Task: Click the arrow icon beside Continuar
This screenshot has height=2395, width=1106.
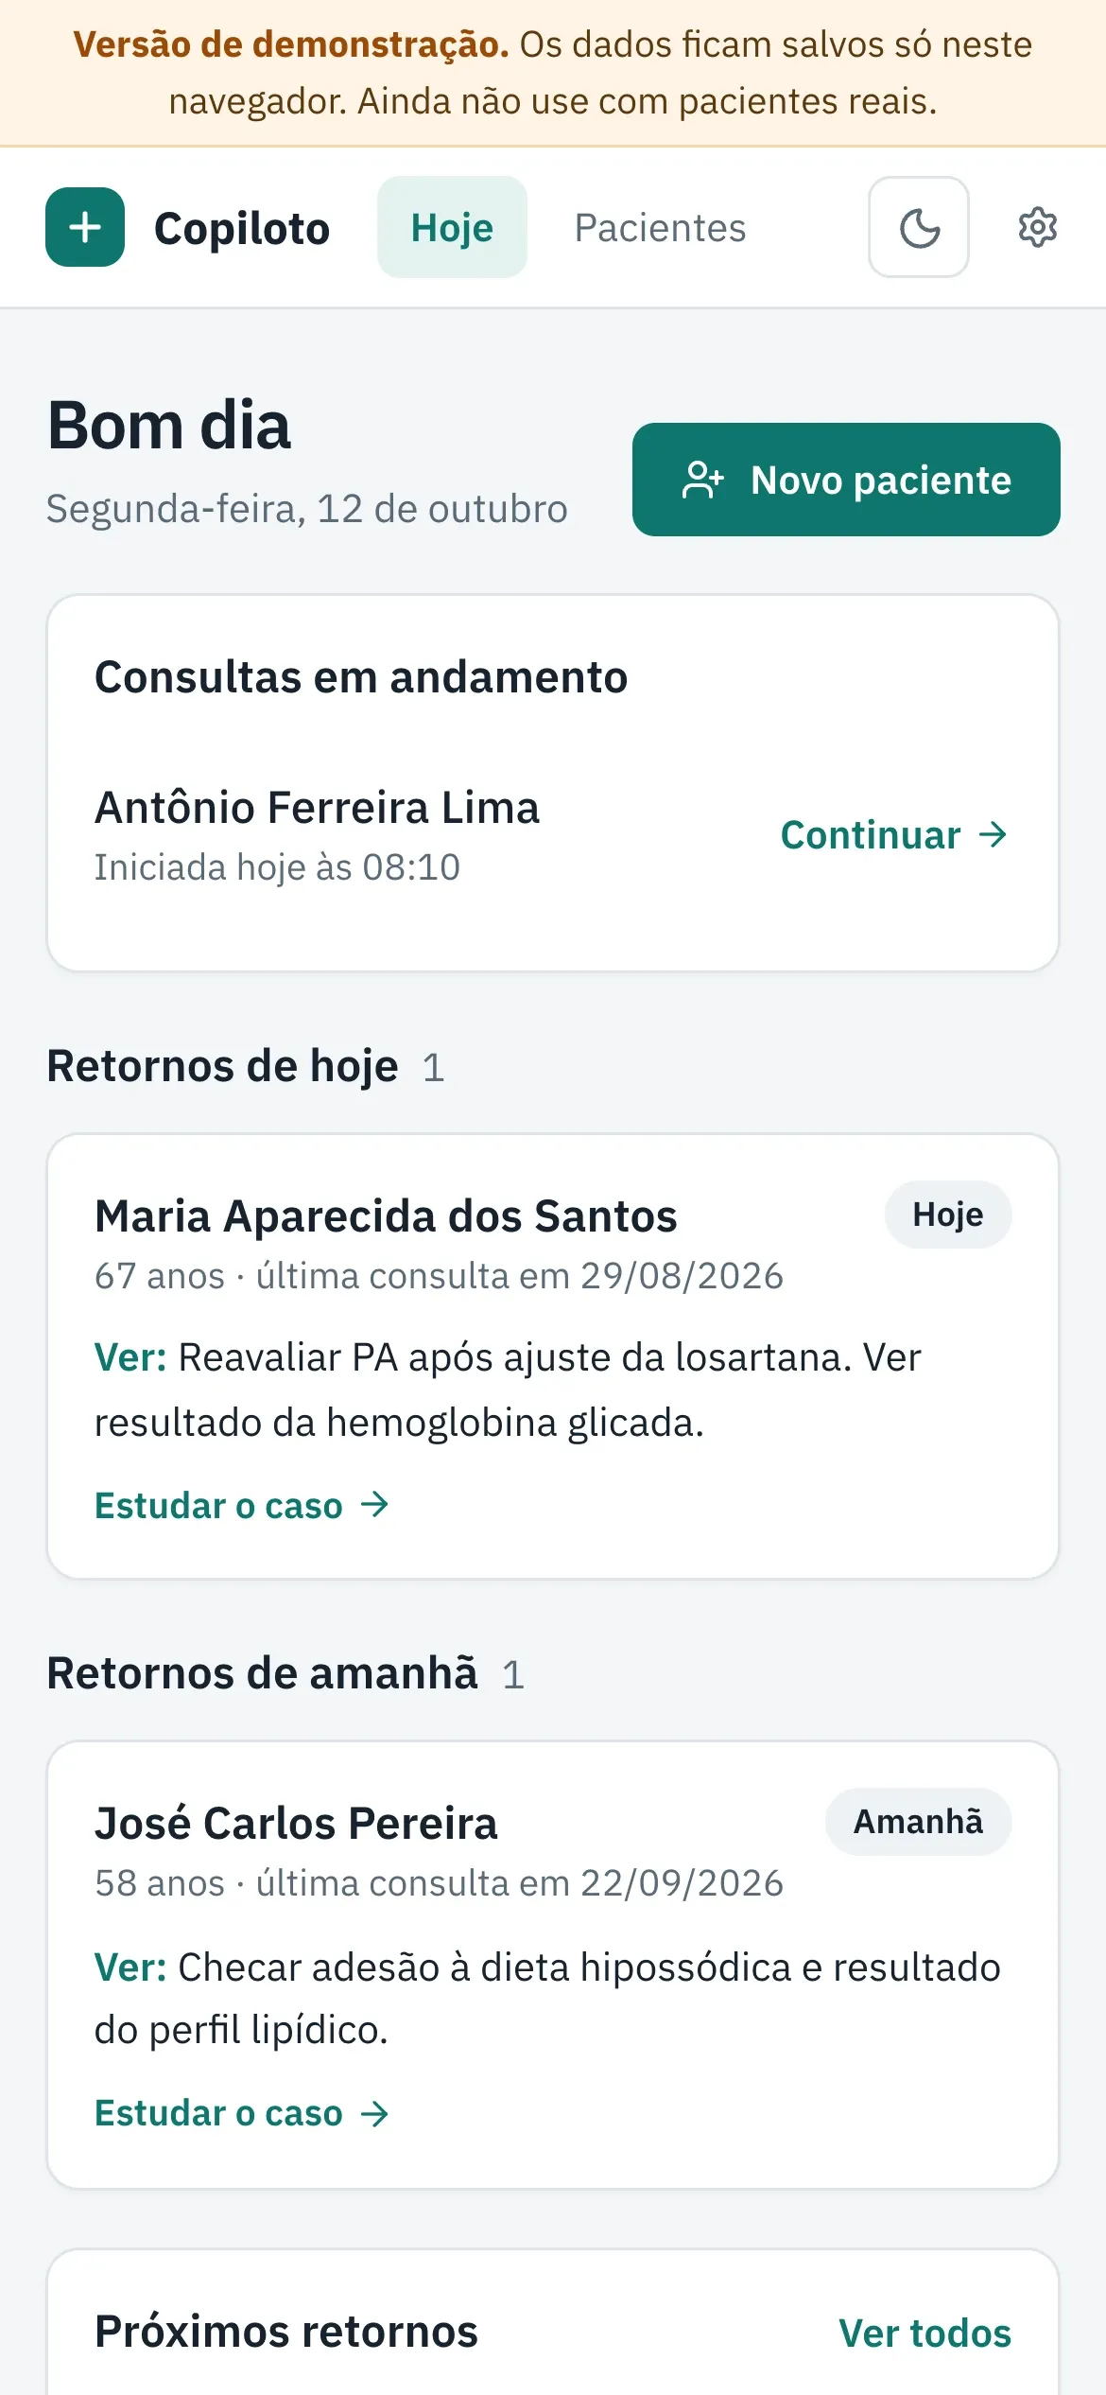Action: 993,834
